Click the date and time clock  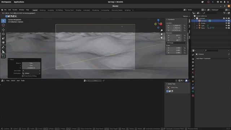[115, 2]
